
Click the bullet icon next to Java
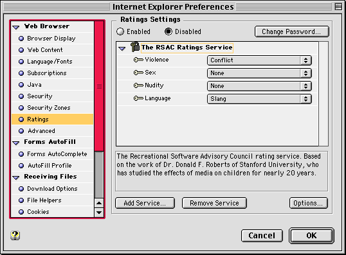tap(21, 85)
